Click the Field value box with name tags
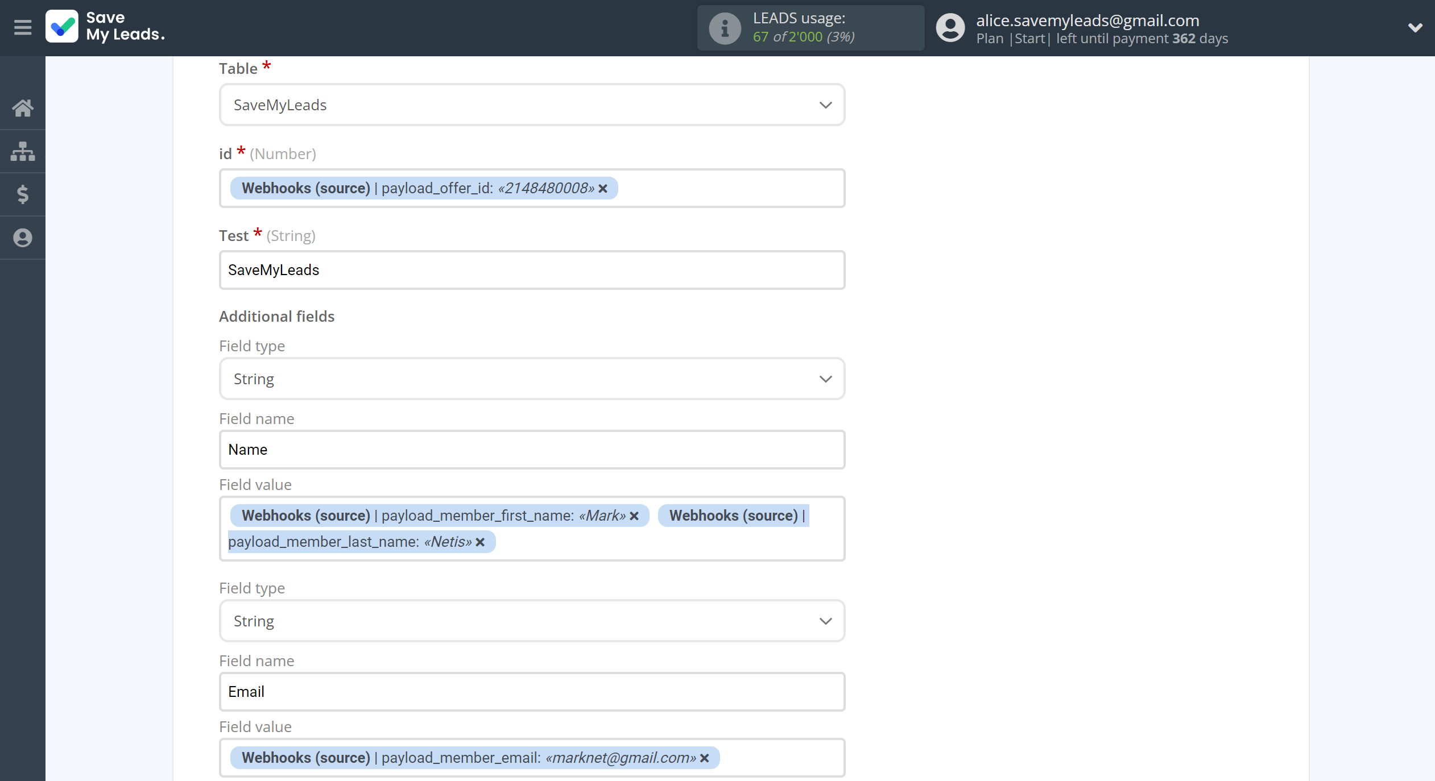This screenshot has width=1435, height=781. tap(532, 529)
